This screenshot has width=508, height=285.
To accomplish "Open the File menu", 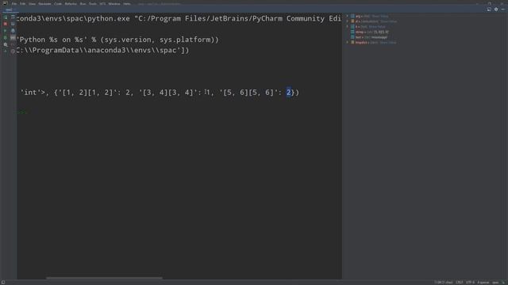I will tap(14, 4).
